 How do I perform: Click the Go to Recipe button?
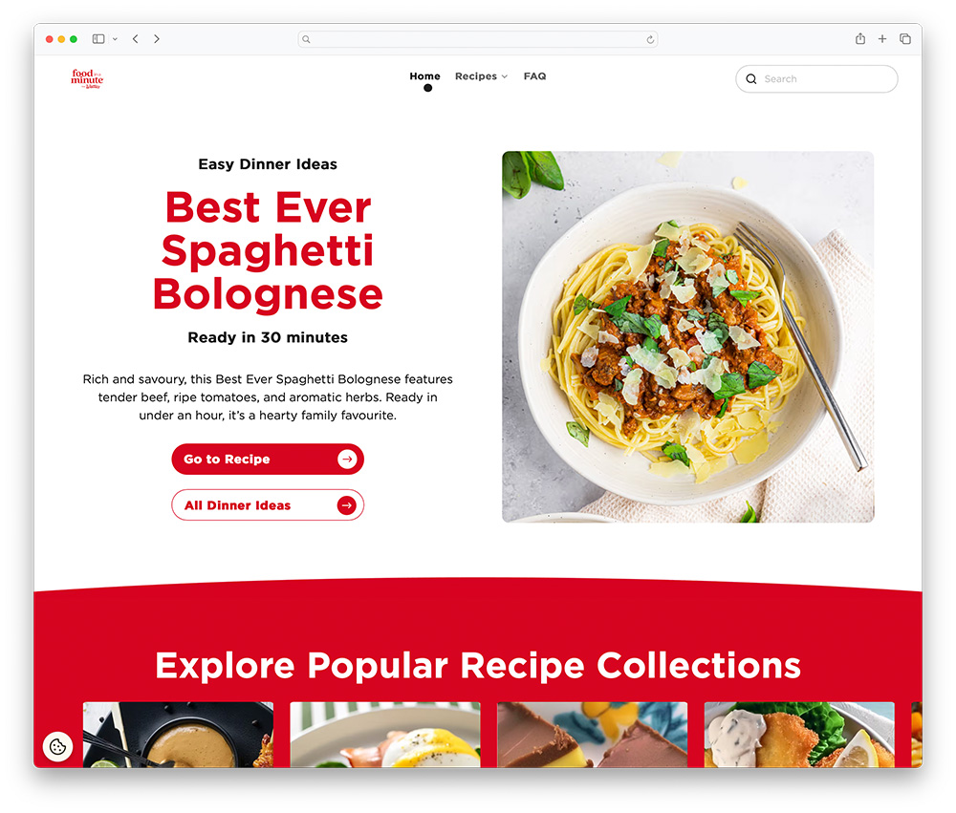268,459
